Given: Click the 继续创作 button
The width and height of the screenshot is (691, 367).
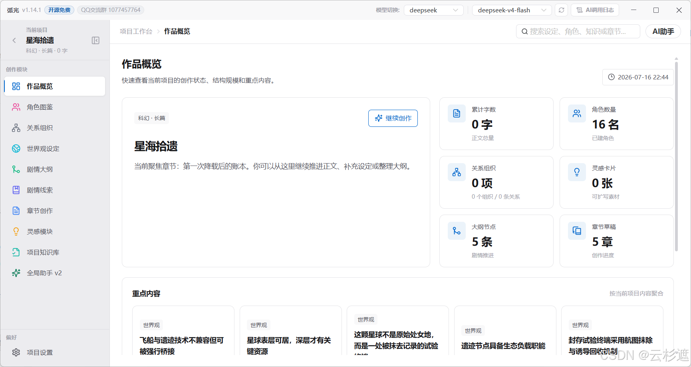Looking at the screenshot, I should tap(393, 118).
